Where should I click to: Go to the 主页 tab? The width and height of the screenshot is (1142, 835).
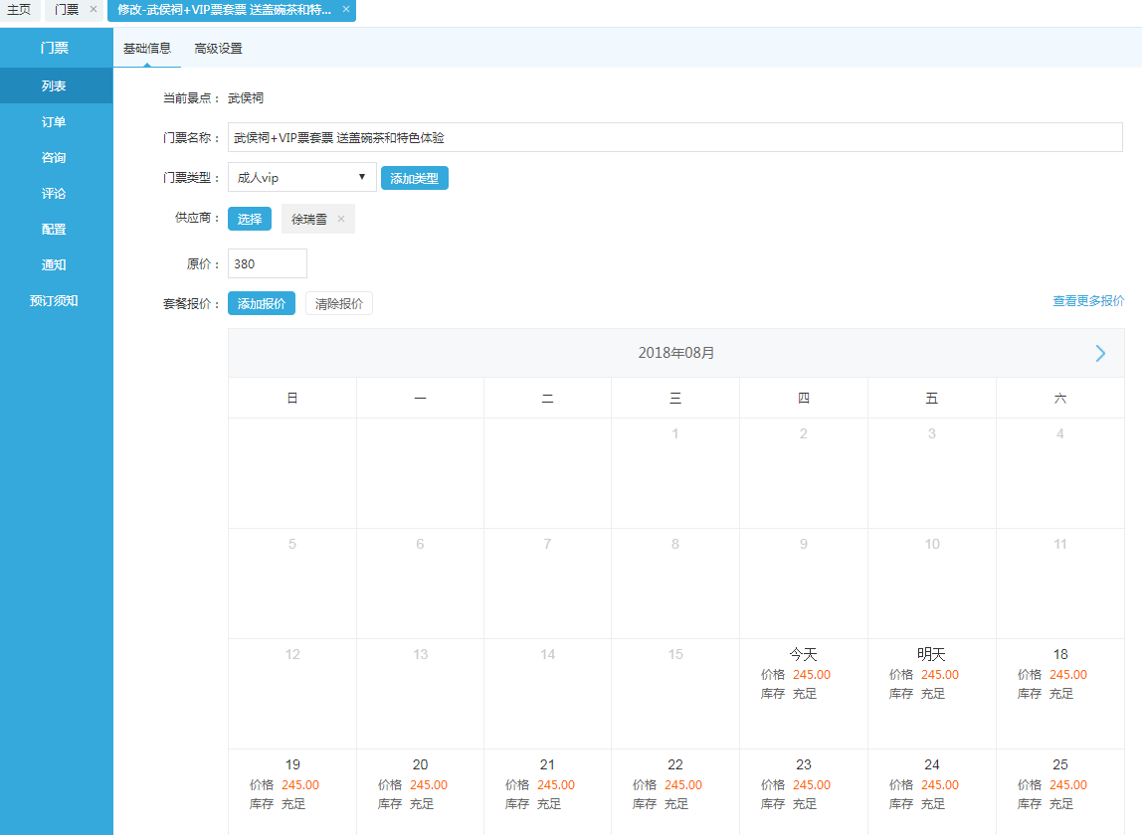point(19,9)
